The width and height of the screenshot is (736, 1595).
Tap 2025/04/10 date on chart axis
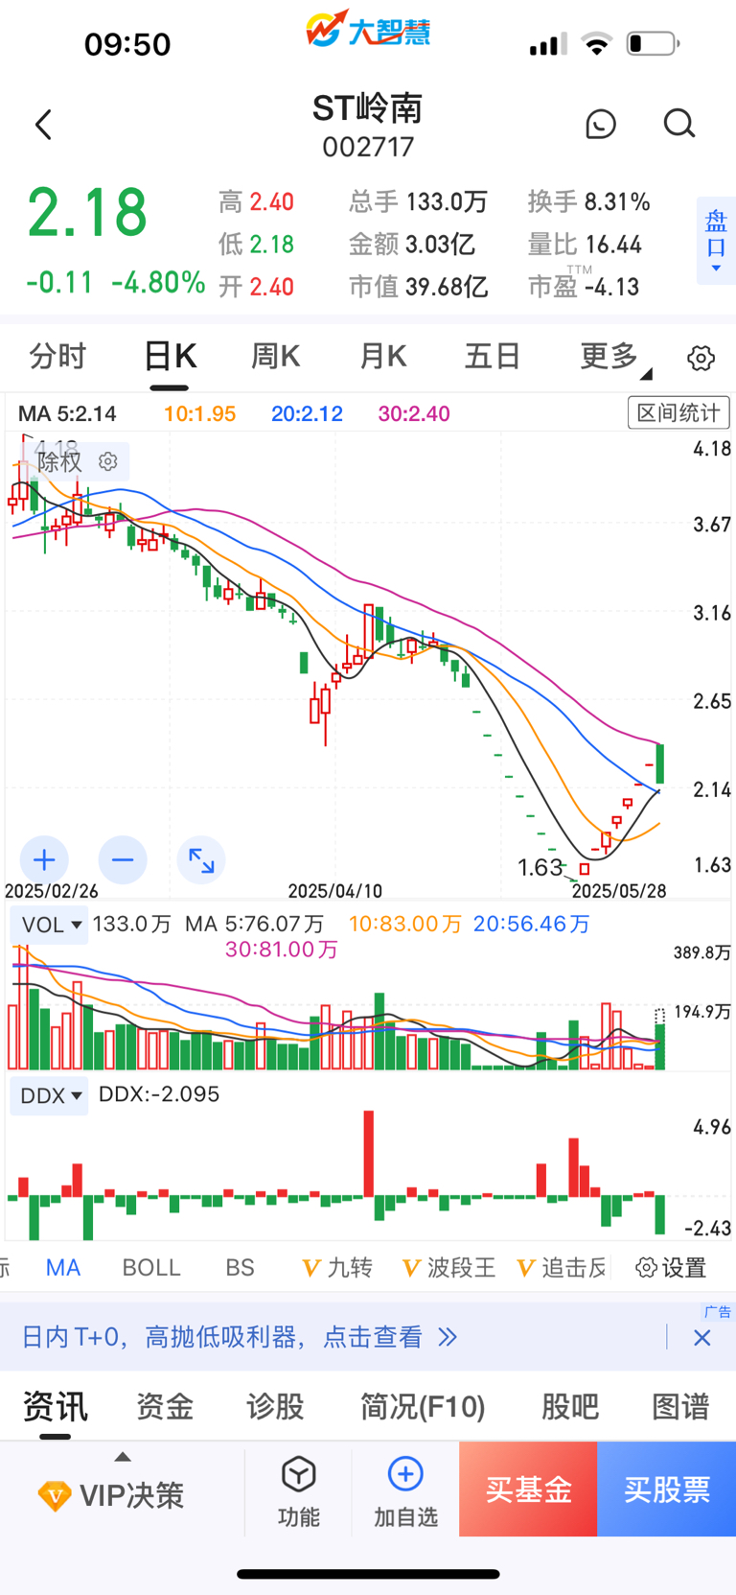(335, 891)
